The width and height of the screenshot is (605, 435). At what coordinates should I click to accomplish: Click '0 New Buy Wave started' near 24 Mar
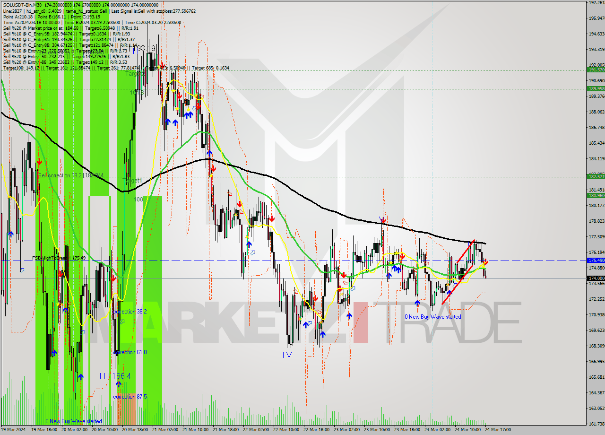pos(433,317)
